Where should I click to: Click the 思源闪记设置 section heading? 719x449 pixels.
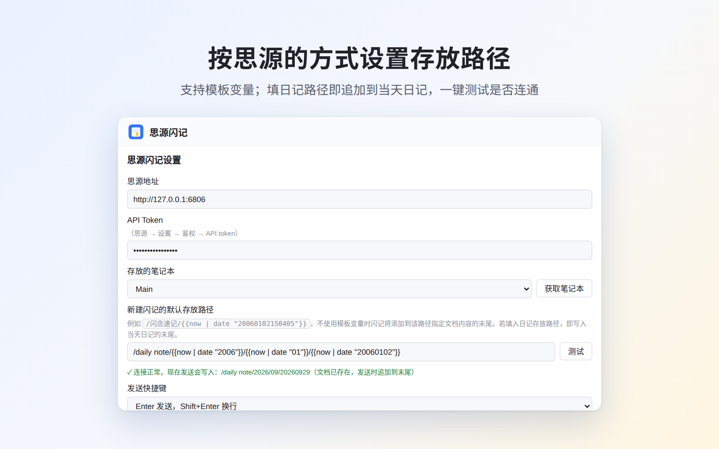[154, 160]
